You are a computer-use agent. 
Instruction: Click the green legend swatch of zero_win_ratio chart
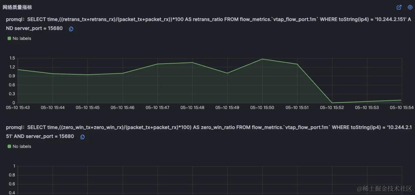9,147
